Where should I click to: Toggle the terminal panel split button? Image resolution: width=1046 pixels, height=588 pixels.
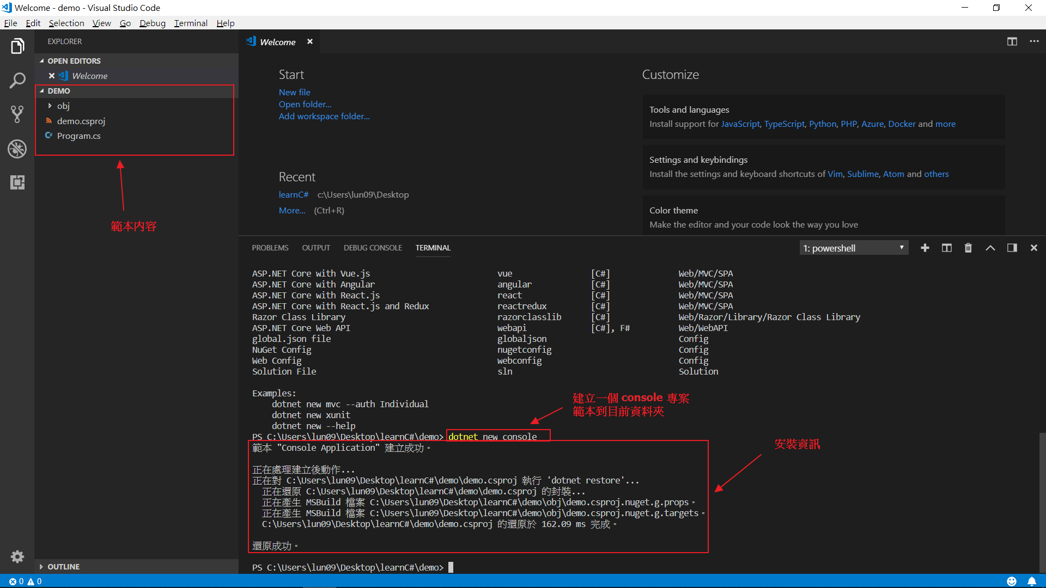pos(947,248)
